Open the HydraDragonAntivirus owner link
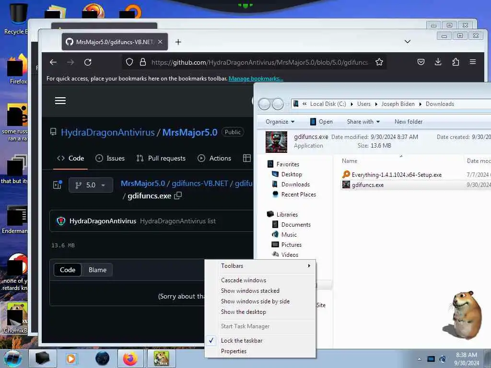 tap(108, 132)
